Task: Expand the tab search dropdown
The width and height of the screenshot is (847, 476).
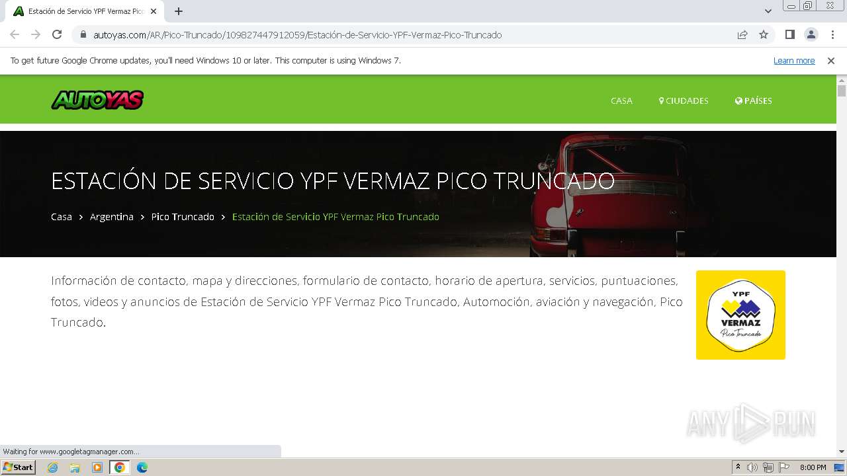Action: click(768, 11)
